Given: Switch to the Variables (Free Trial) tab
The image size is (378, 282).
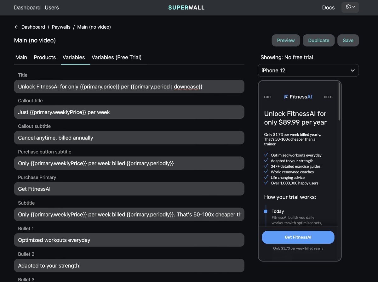Looking at the screenshot, I should 117,58.
